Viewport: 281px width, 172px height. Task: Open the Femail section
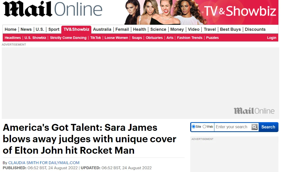(122, 29)
